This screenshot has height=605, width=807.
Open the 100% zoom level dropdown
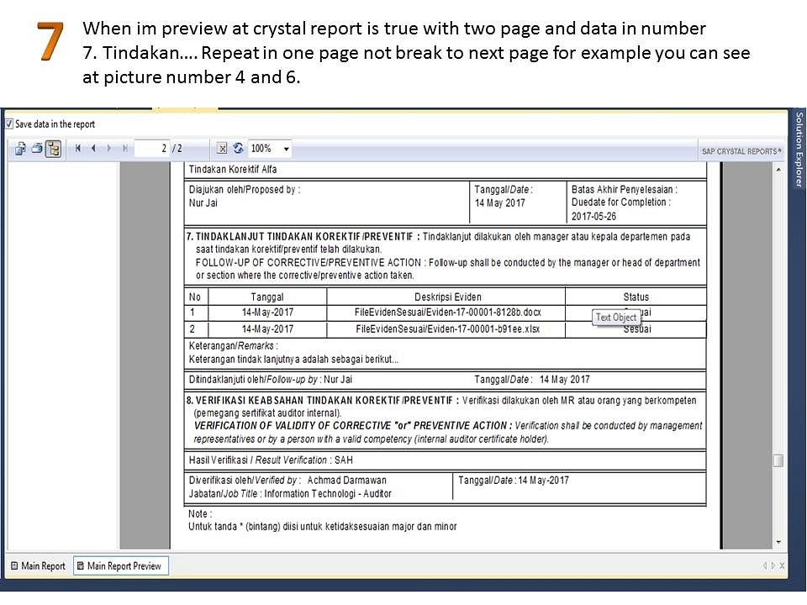click(287, 149)
